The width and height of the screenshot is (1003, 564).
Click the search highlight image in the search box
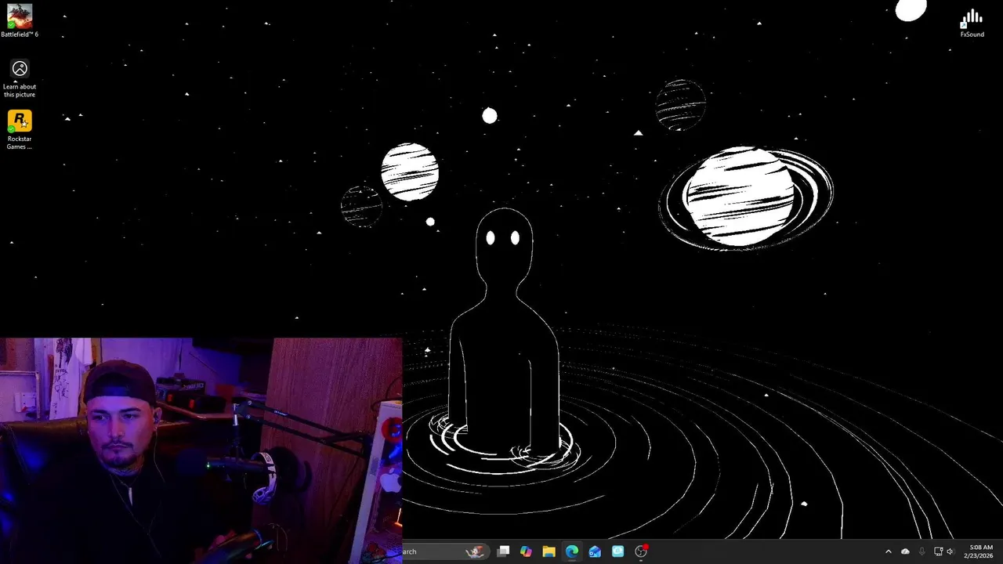(475, 551)
